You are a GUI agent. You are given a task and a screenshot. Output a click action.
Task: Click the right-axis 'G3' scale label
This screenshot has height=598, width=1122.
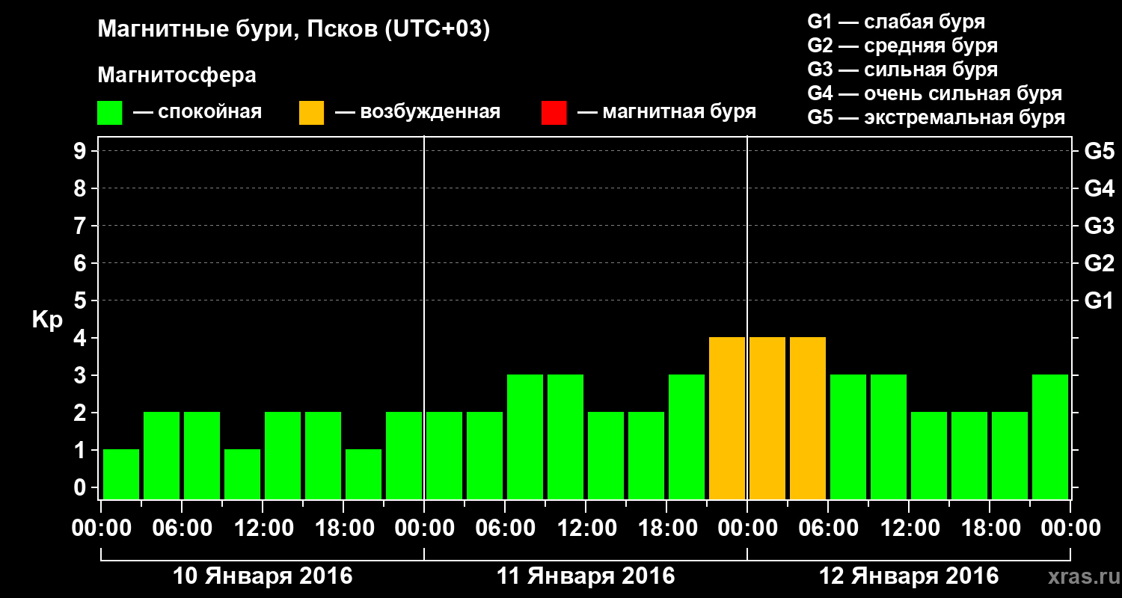pos(1099,226)
